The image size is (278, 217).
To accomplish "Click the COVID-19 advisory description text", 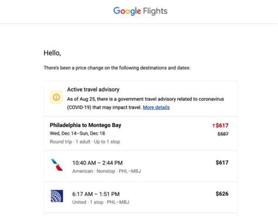I will pos(145,103).
